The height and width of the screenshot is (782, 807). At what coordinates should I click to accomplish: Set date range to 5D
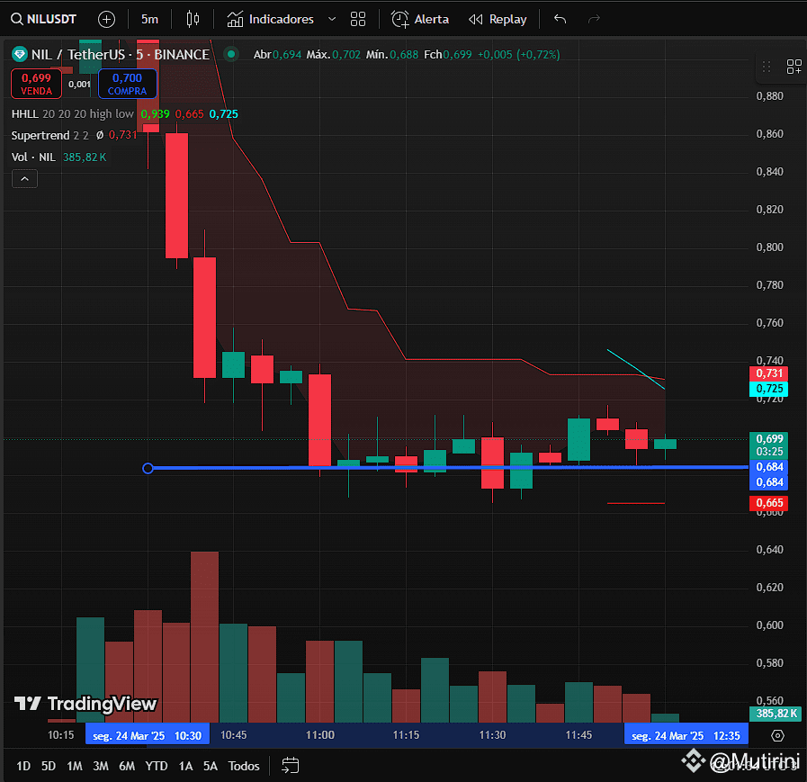(x=49, y=766)
